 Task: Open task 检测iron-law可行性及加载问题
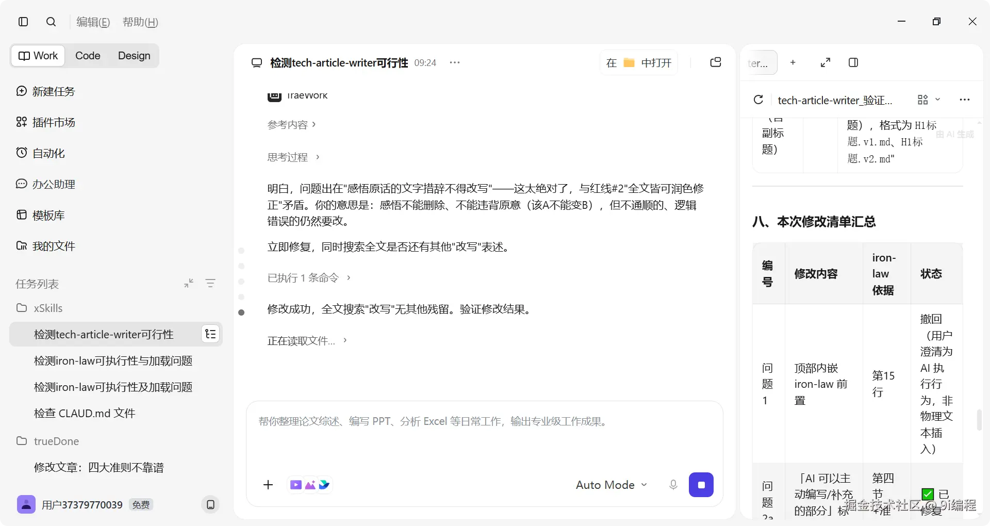(x=113, y=387)
